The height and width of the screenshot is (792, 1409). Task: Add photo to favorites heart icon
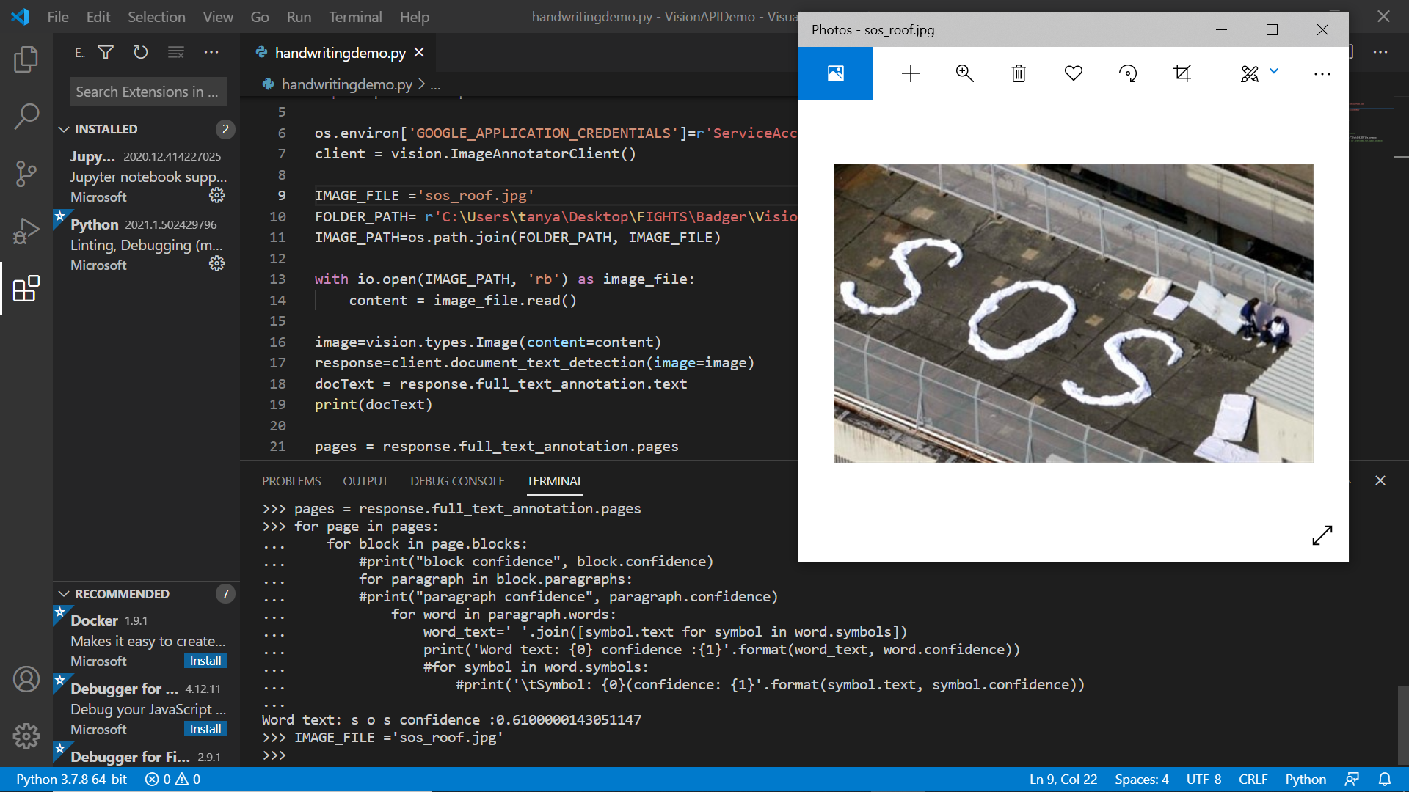(x=1073, y=73)
